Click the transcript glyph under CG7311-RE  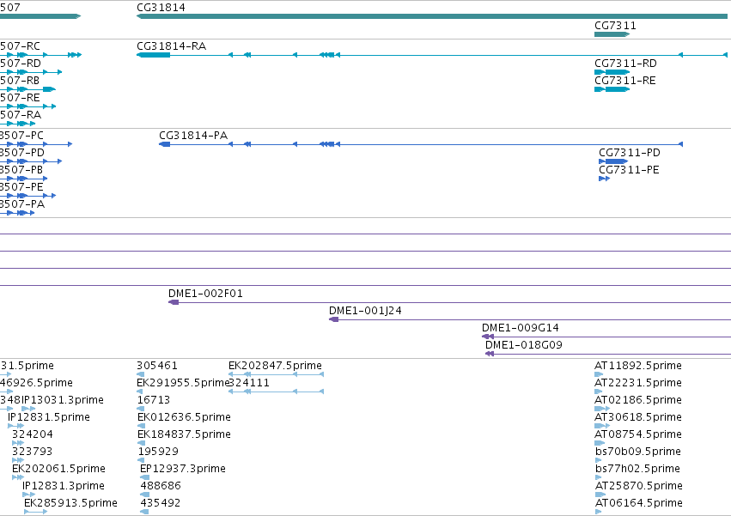tap(612, 89)
